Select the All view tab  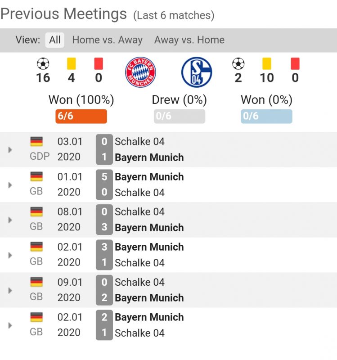click(x=55, y=40)
